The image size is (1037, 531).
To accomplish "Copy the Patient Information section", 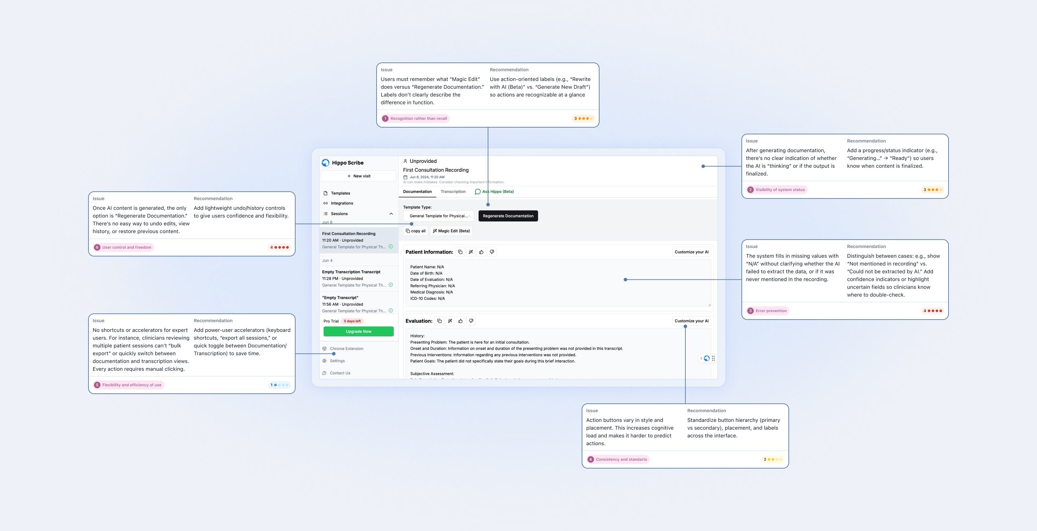I will [460, 252].
